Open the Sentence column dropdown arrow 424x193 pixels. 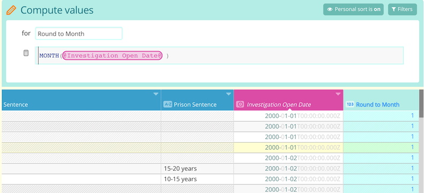156,94
